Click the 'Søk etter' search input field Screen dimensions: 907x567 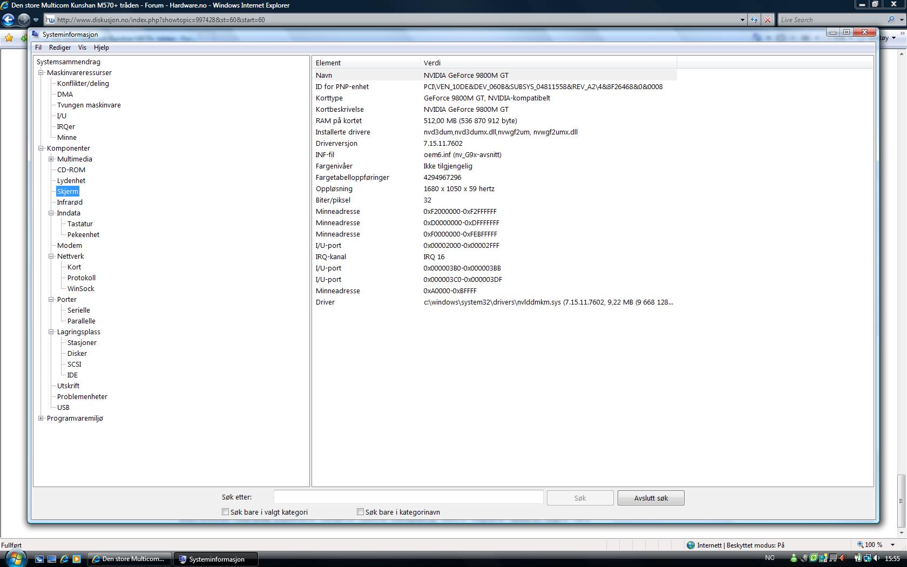pos(408,497)
